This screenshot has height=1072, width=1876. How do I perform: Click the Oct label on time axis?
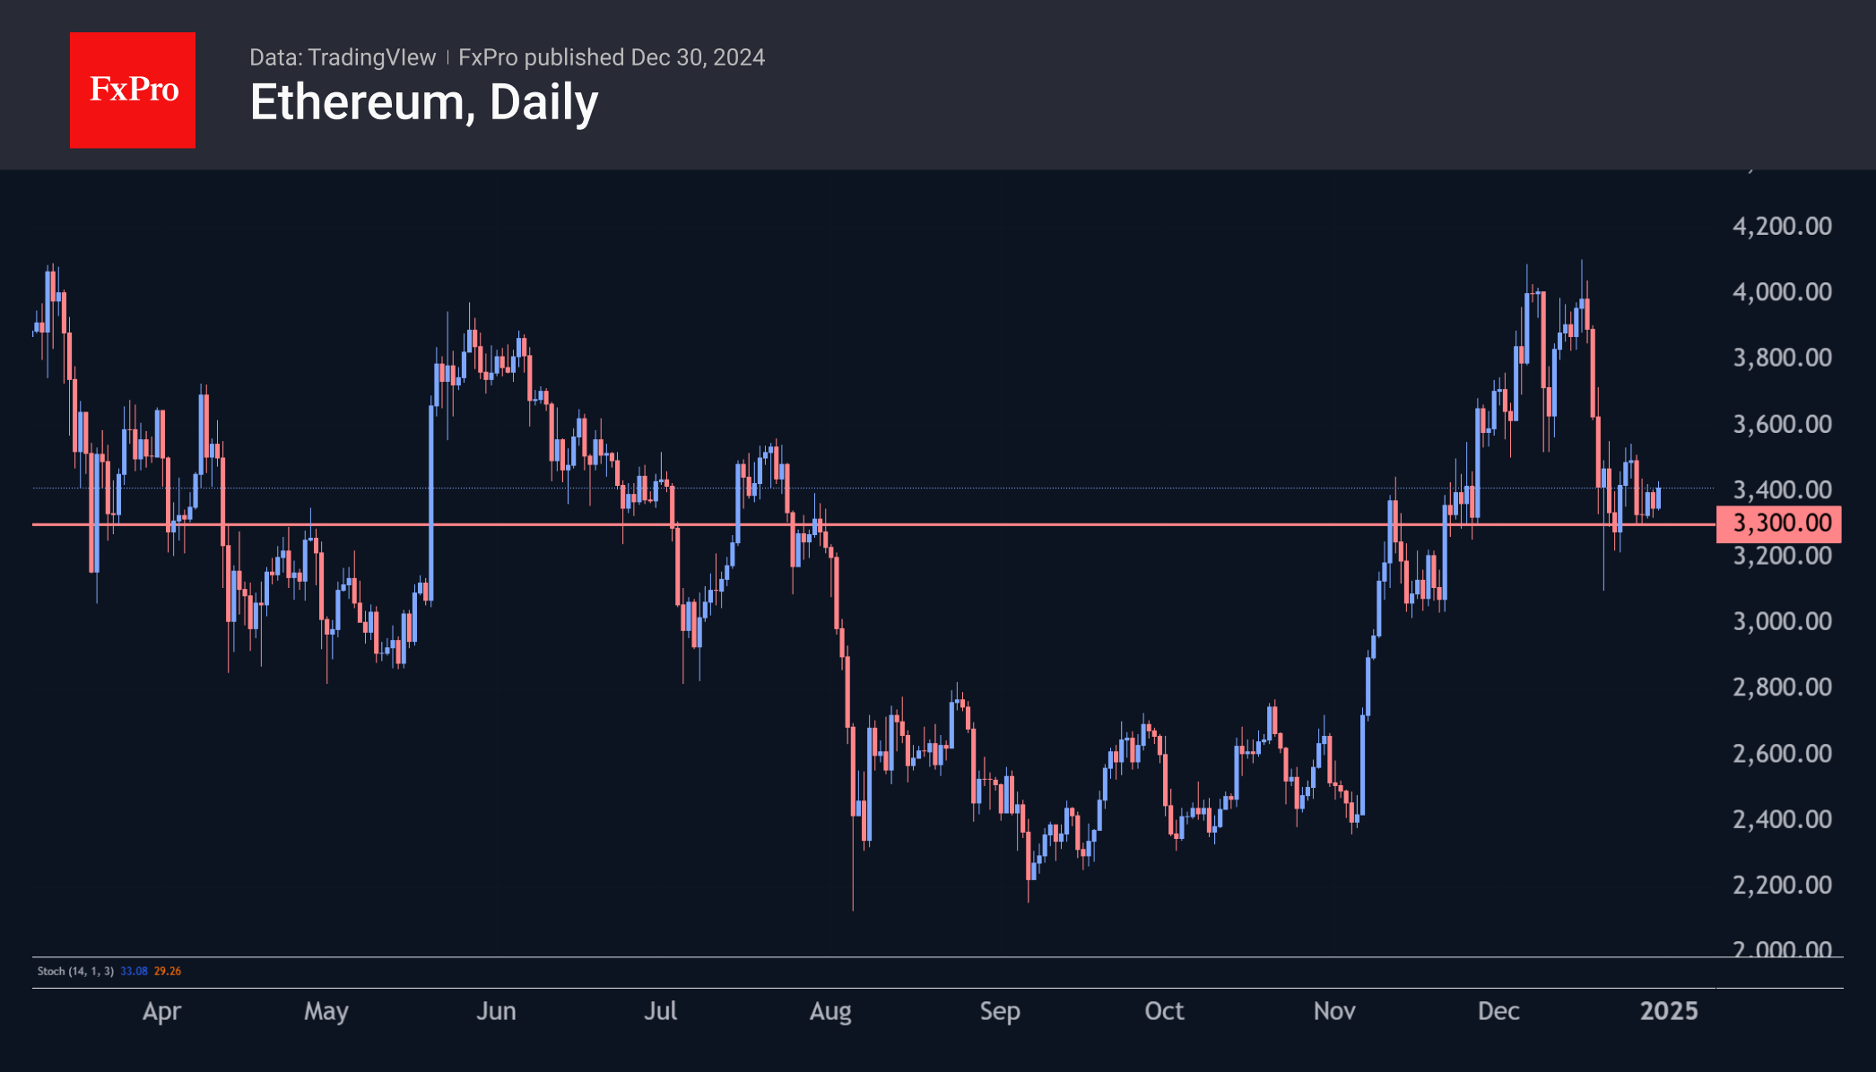[x=1164, y=1011]
